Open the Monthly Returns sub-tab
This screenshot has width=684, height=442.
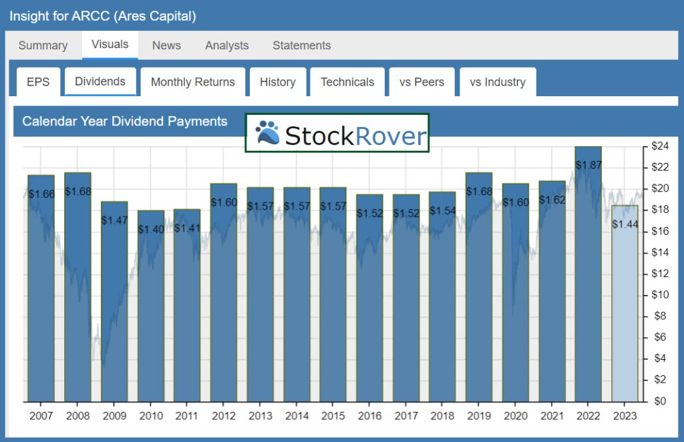click(x=192, y=82)
